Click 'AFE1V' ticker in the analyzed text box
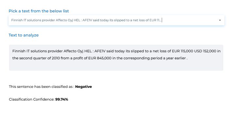Screen dimensions: 232x117 click(x=100, y=51)
